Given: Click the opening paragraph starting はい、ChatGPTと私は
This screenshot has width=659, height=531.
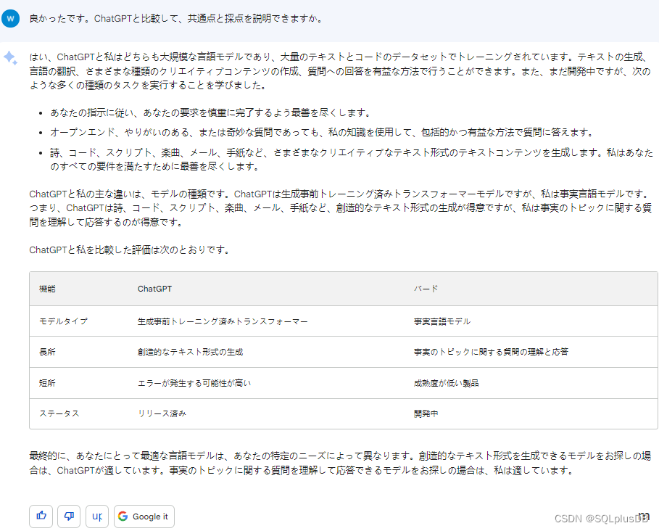Looking at the screenshot, I should 340,71.
